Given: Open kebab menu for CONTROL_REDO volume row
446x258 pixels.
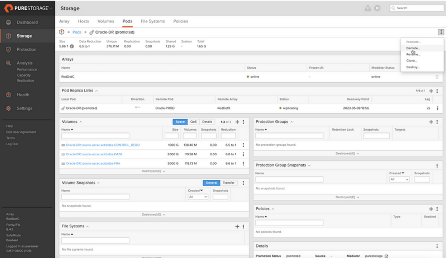Looking at the screenshot, I should [x=243, y=145].
